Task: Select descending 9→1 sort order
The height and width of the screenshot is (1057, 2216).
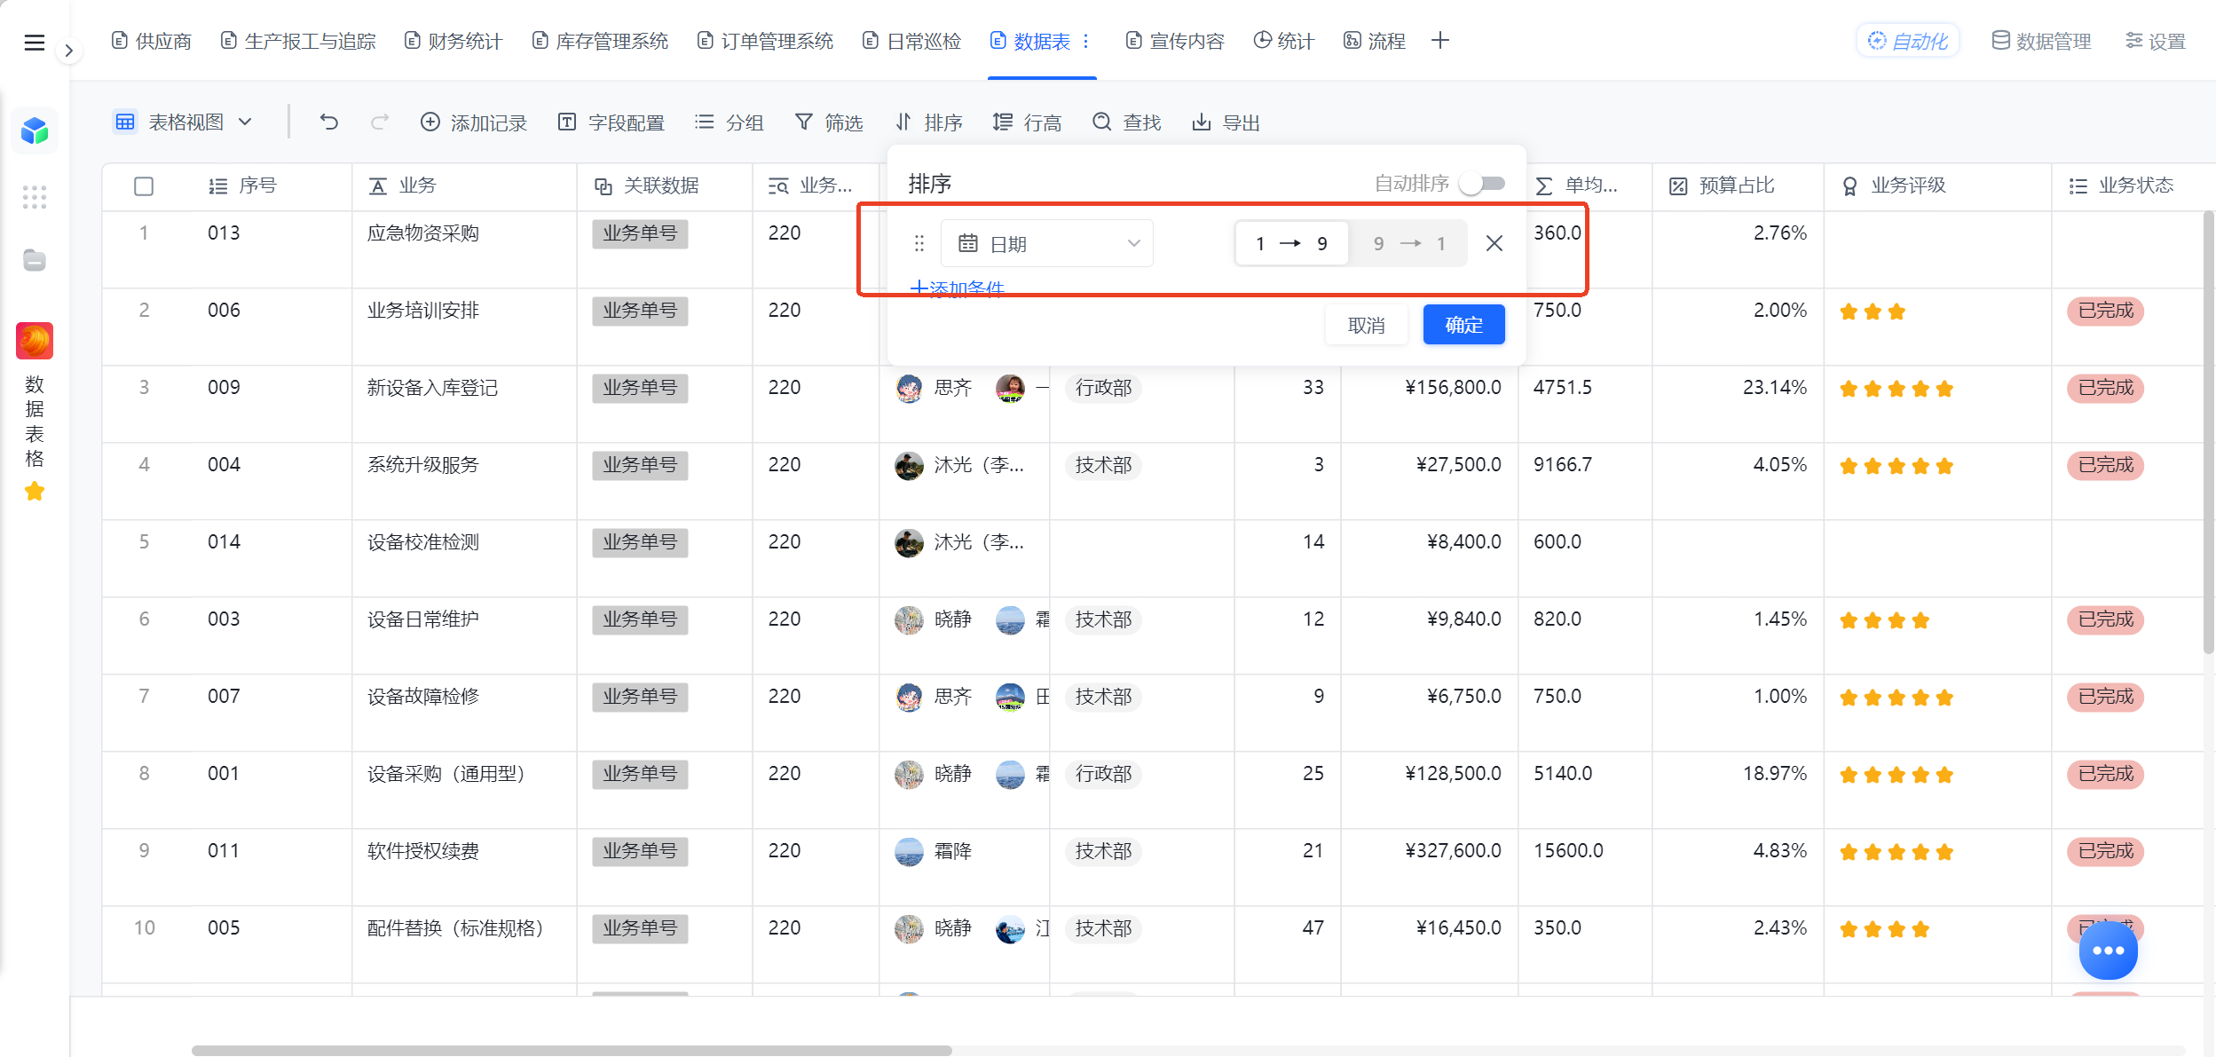Action: click(x=1408, y=243)
